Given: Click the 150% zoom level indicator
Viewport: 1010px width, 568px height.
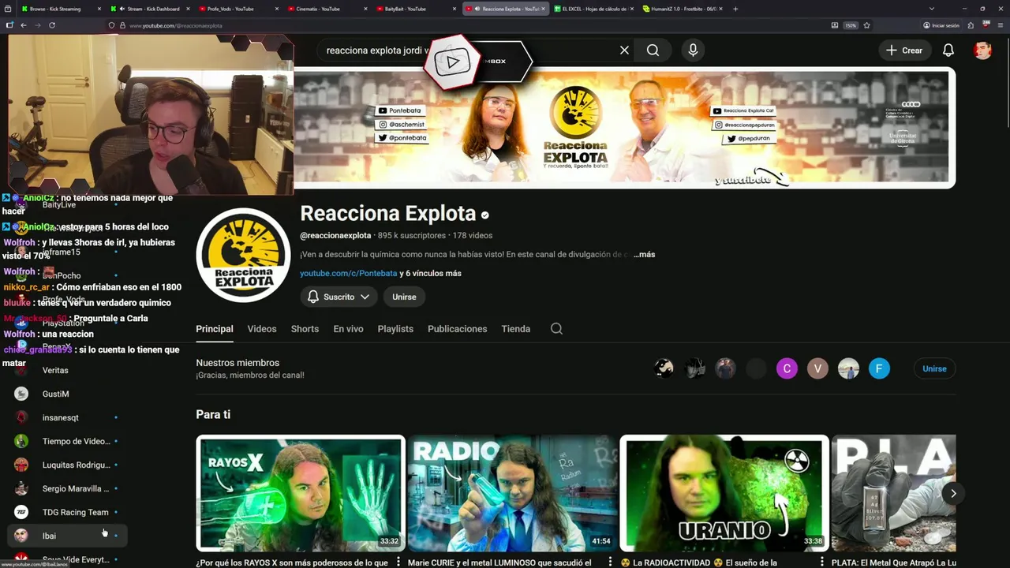Looking at the screenshot, I should [851, 25].
